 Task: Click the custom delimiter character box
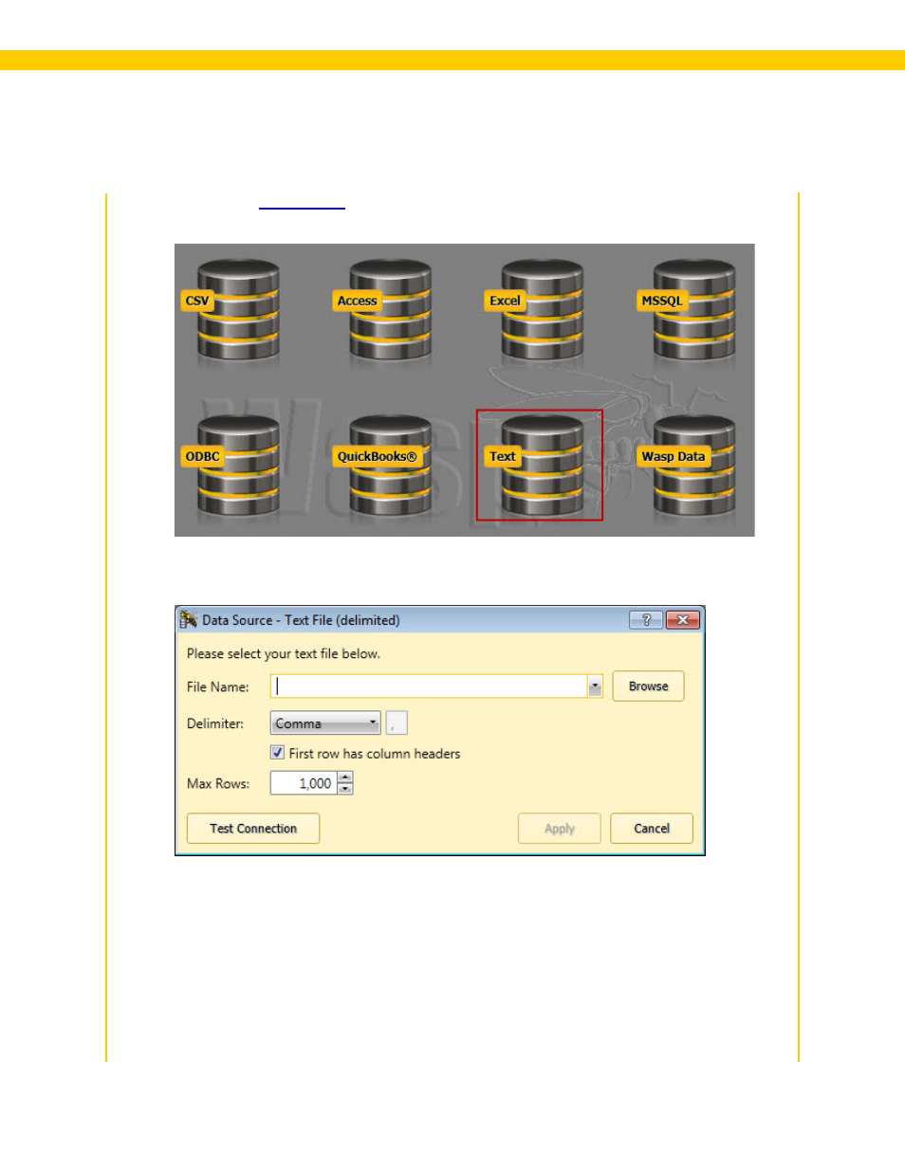(x=397, y=723)
